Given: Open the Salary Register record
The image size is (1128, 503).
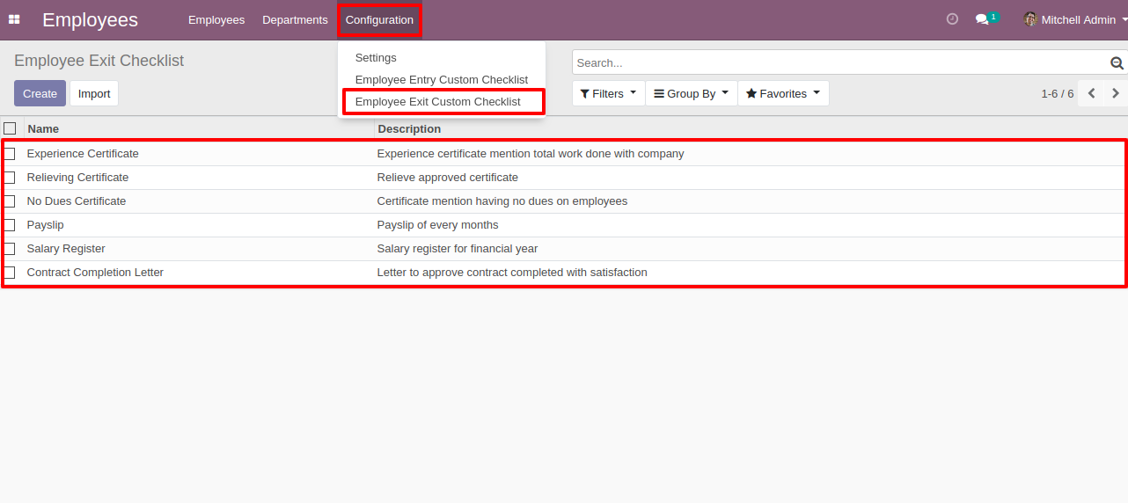Looking at the screenshot, I should point(66,249).
